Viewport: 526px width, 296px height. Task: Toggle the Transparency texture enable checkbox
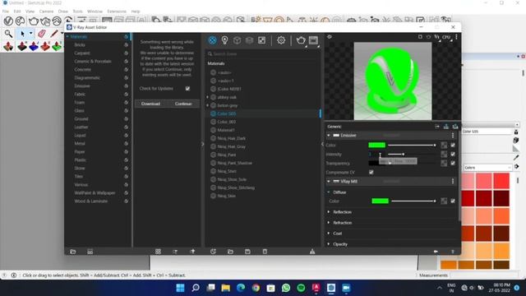pyautogui.click(x=453, y=163)
